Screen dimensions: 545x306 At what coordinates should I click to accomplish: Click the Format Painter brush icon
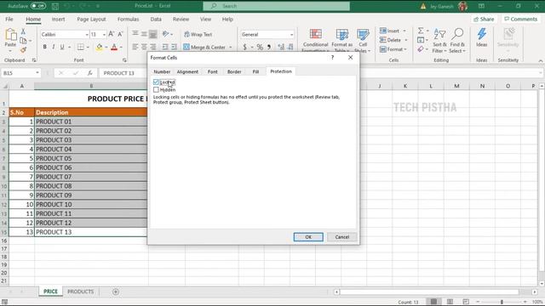pyautogui.click(x=23, y=50)
